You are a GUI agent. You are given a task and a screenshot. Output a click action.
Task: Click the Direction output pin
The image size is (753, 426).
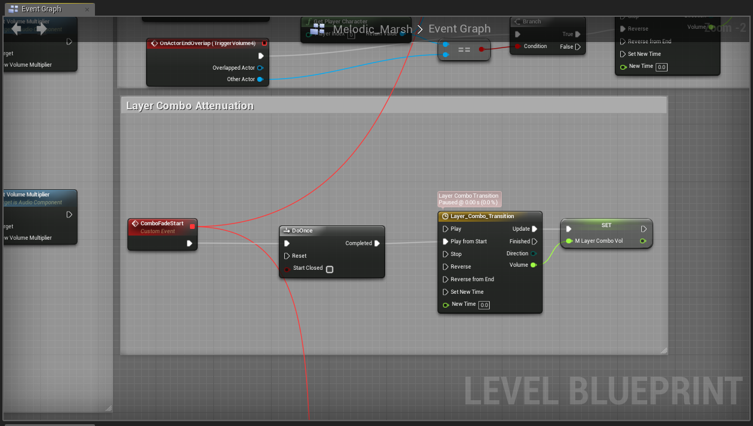[534, 254]
